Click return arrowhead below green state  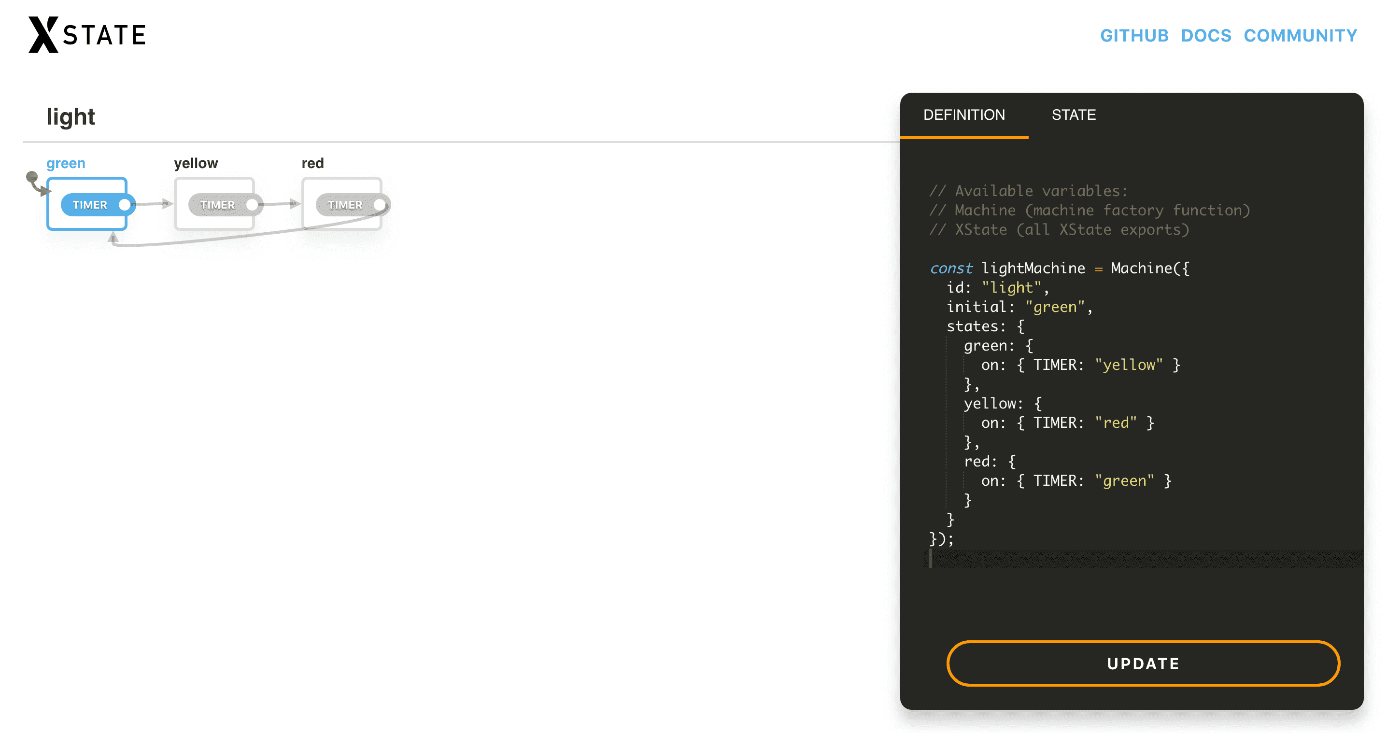[x=113, y=237]
